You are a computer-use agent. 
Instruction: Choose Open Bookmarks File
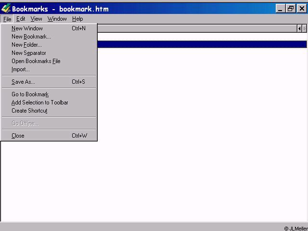pos(49,61)
